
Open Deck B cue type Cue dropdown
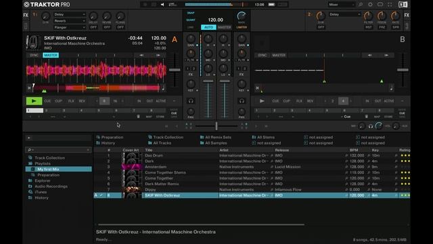(x=346, y=117)
